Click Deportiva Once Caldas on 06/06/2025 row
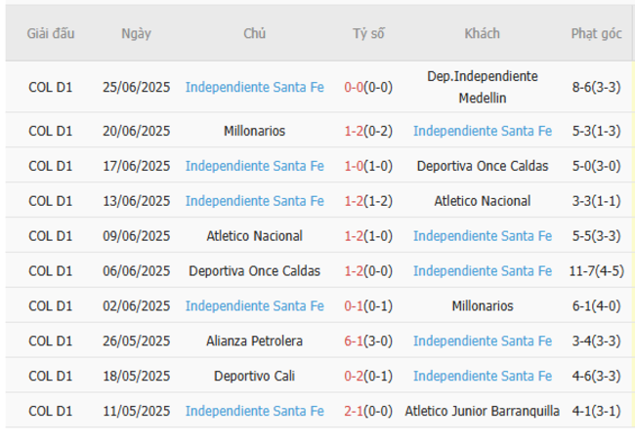The width and height of the screenshot is (635, 442). pyautogui.click(x=254, y=270)
